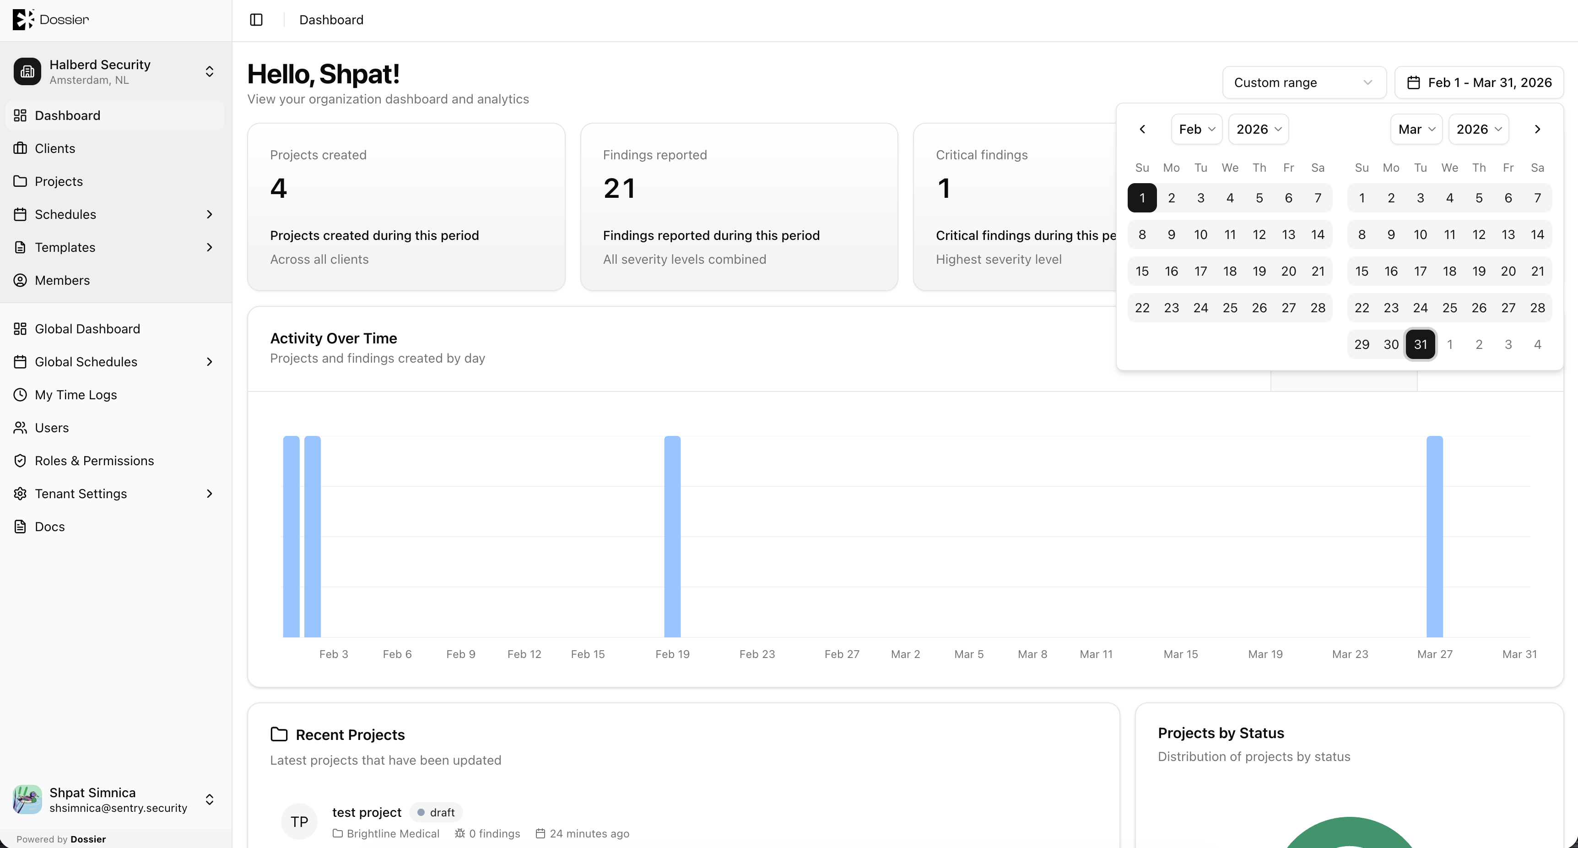
Task: Go to next month in calendar
Action: pyautogui.click(x=1537, y=129)
